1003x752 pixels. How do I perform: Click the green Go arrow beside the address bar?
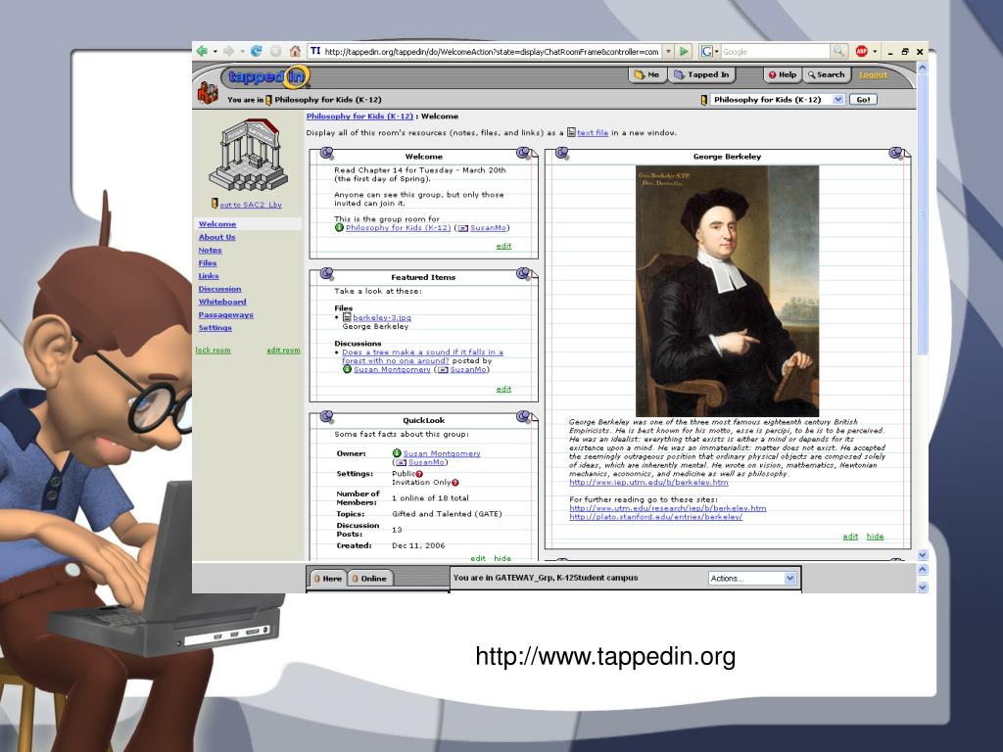coord(685,51)
